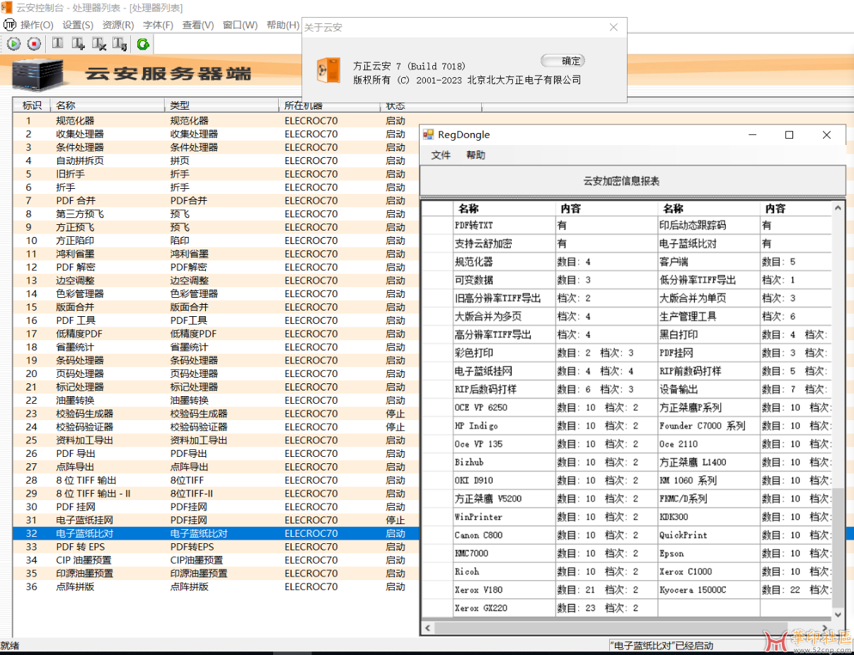This screenshot has height=655, width=854.
Task: Open the 文件 menu in RegDongle
Action: click(x=441, y=155)
